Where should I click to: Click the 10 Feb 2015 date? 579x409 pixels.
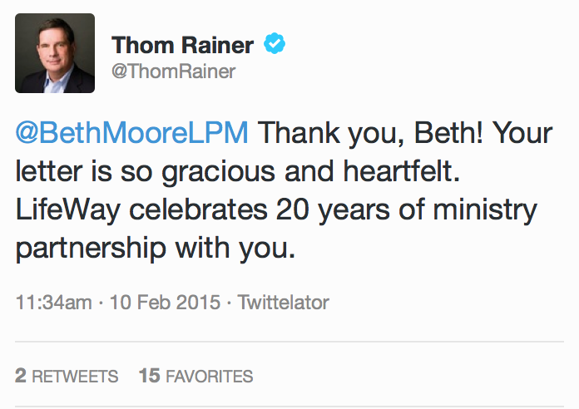coord(165,303)
